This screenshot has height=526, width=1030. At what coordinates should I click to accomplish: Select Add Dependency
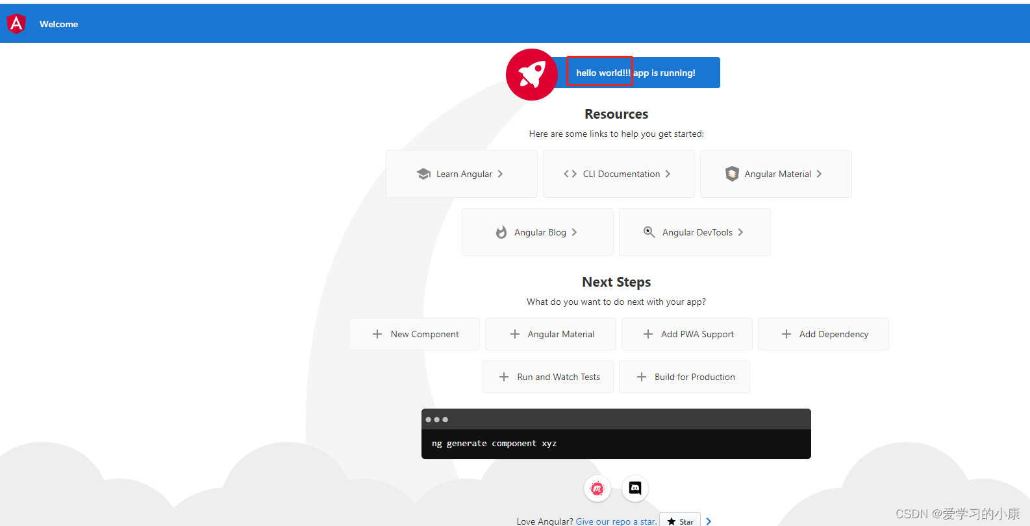(823, 334)
